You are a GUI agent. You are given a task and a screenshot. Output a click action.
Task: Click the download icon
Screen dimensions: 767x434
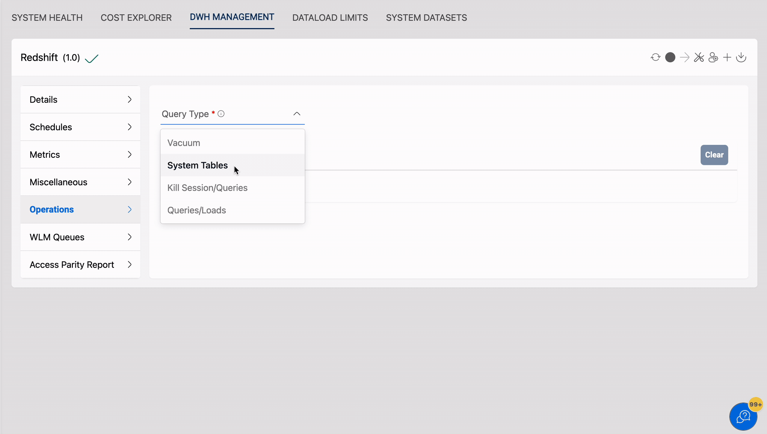741,57
